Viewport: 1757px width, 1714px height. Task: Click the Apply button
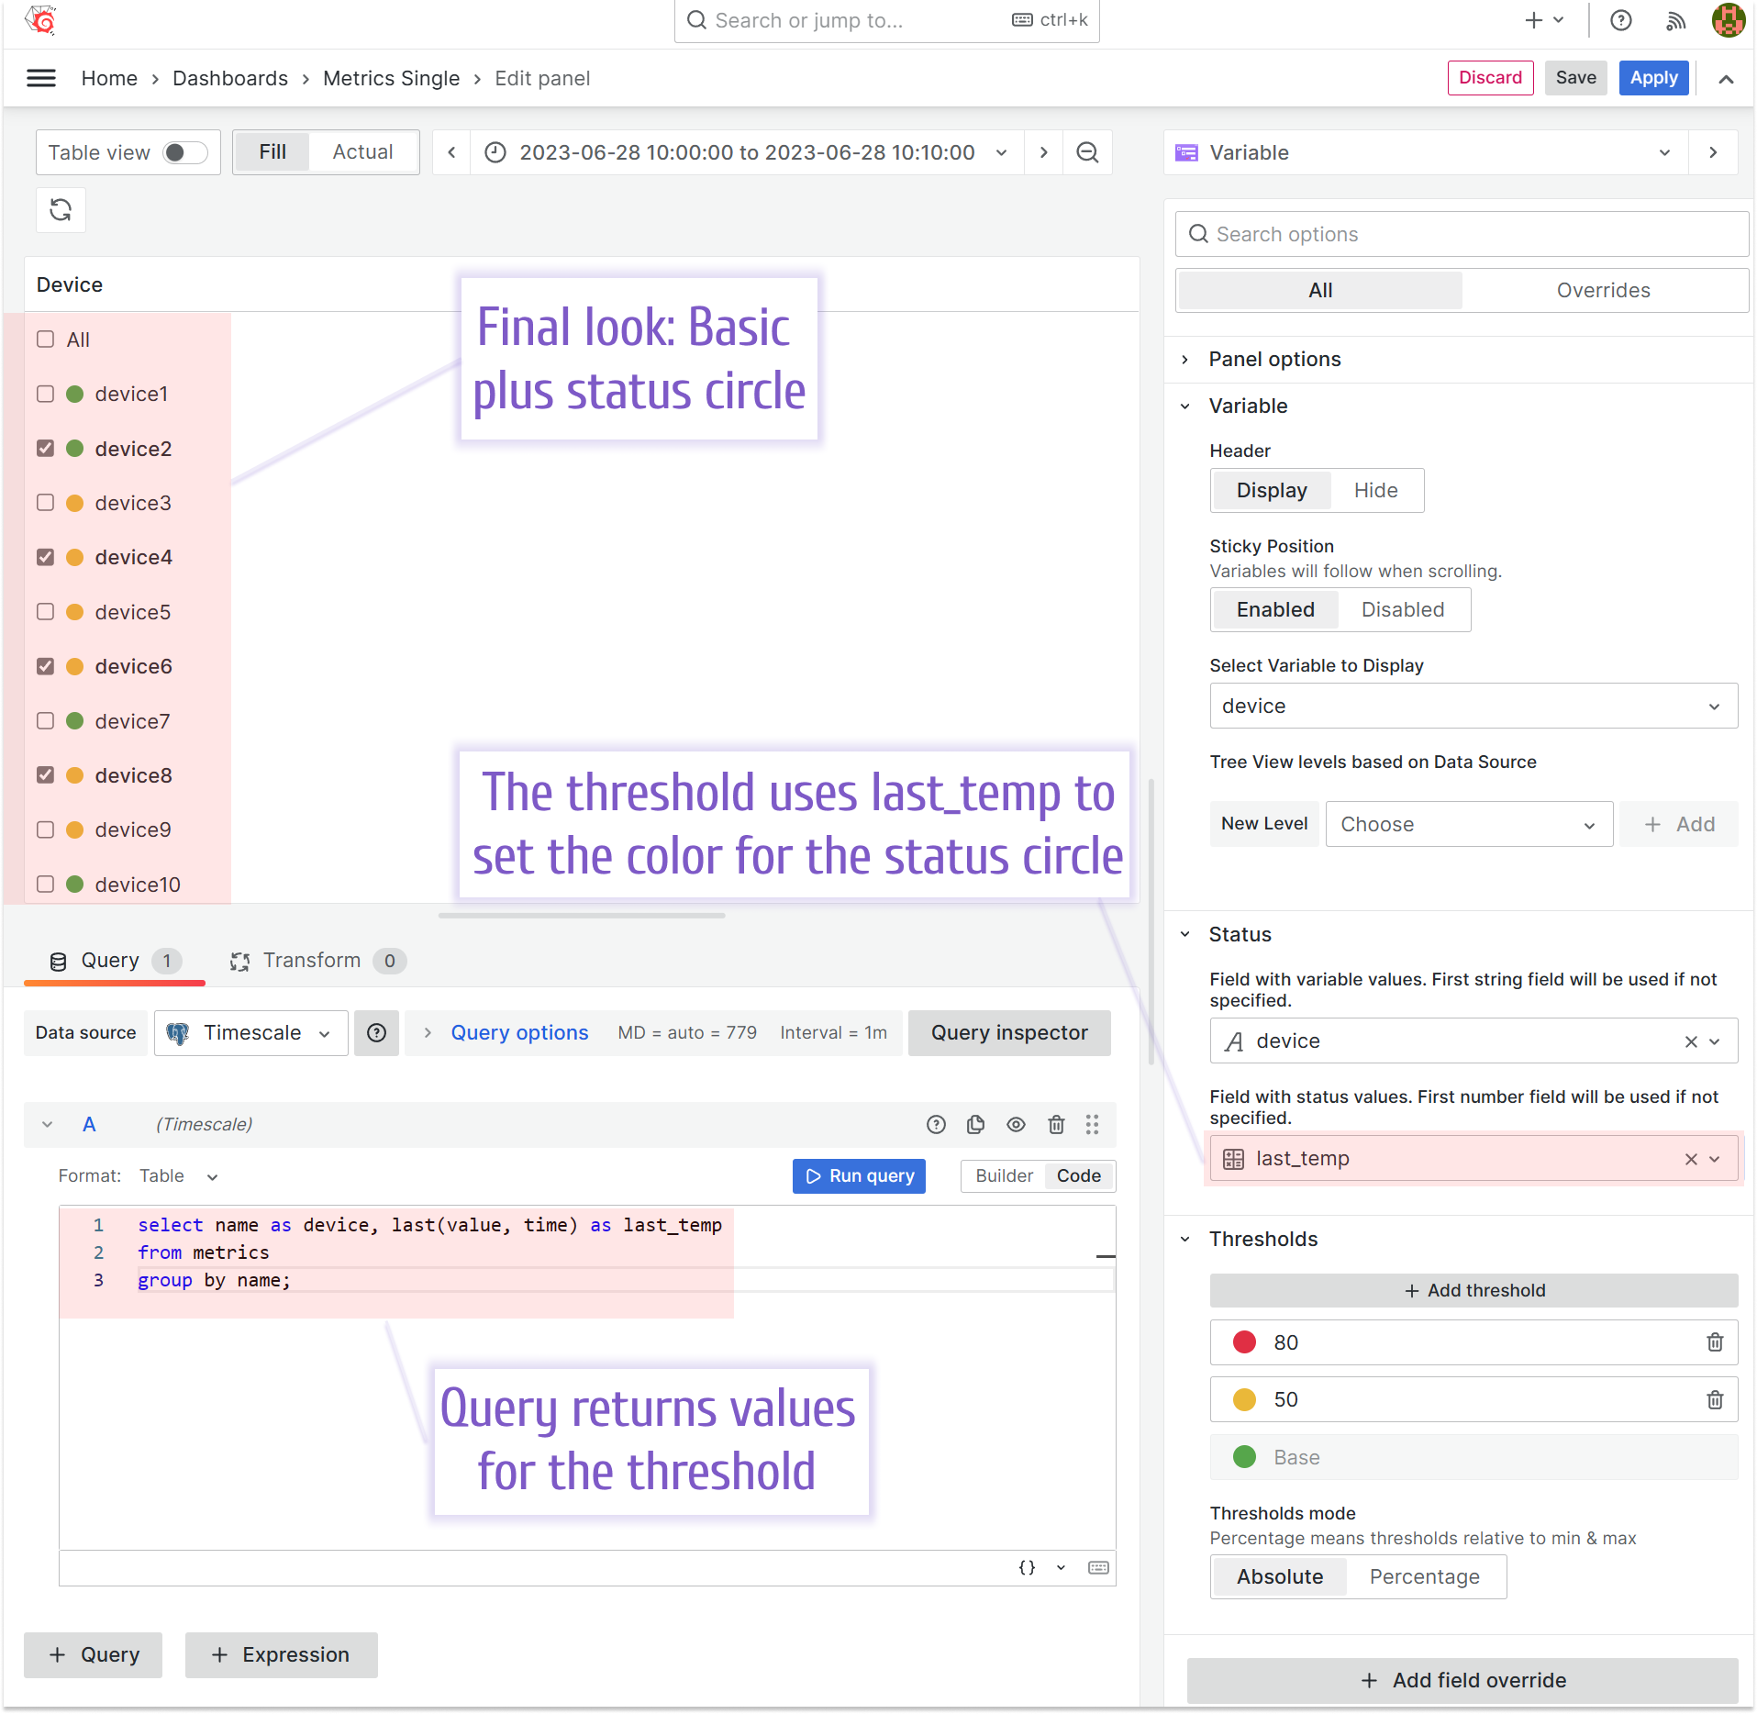click(x=1653, y=78)
